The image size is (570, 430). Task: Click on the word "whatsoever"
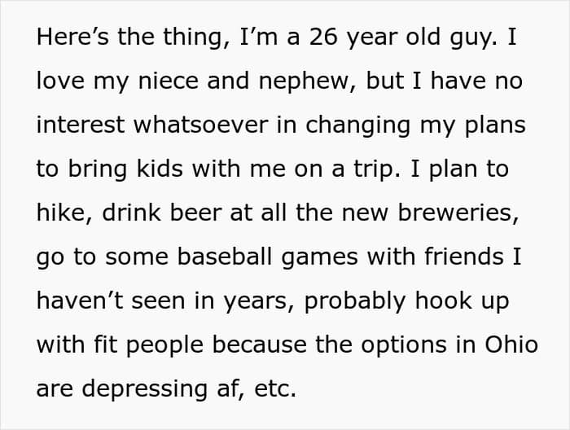[201, 125]
